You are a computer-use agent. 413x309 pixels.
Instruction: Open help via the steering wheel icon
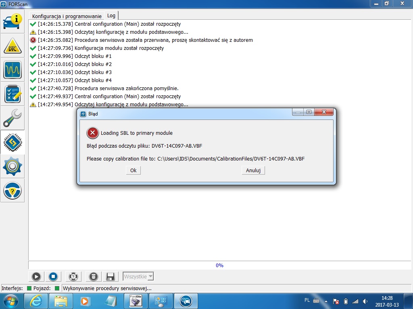(13, 190)
